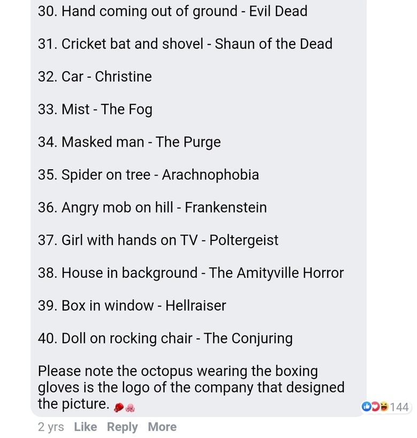Screen dimensions: 417x438
Task: Click the Hellraiser line, item 39
Action: point(132,305)
